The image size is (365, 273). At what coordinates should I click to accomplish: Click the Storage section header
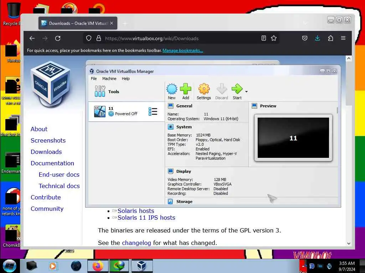pyautogui.click(x=184, y=202)
